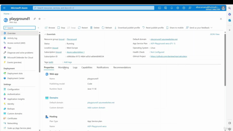Open portal settings gear
The image size is (233, 131).
tap(178, 8)
